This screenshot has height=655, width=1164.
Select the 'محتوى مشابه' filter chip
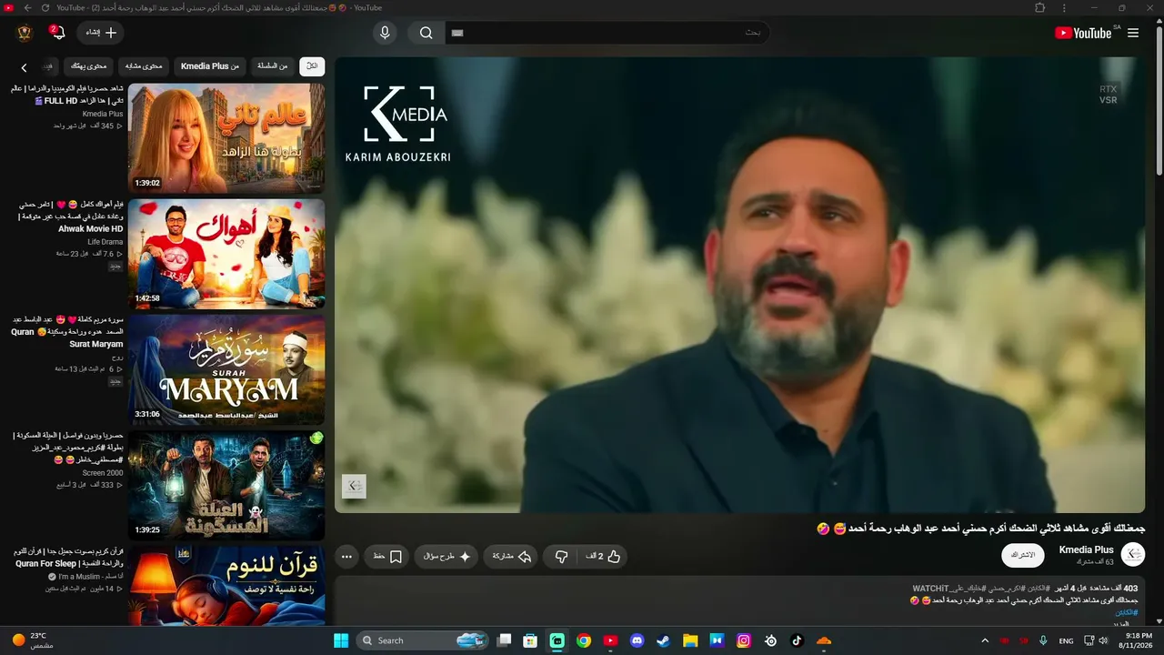click(x=143, y=65)
